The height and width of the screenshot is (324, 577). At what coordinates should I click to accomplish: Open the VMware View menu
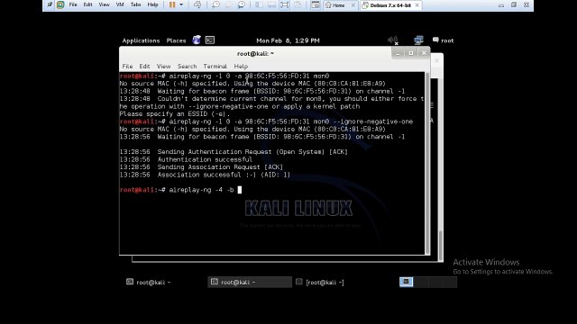pos(105,4)
